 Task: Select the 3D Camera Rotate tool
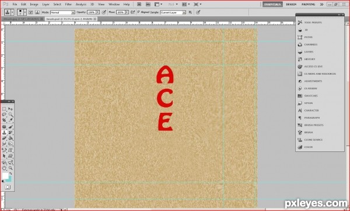(10, 162)
